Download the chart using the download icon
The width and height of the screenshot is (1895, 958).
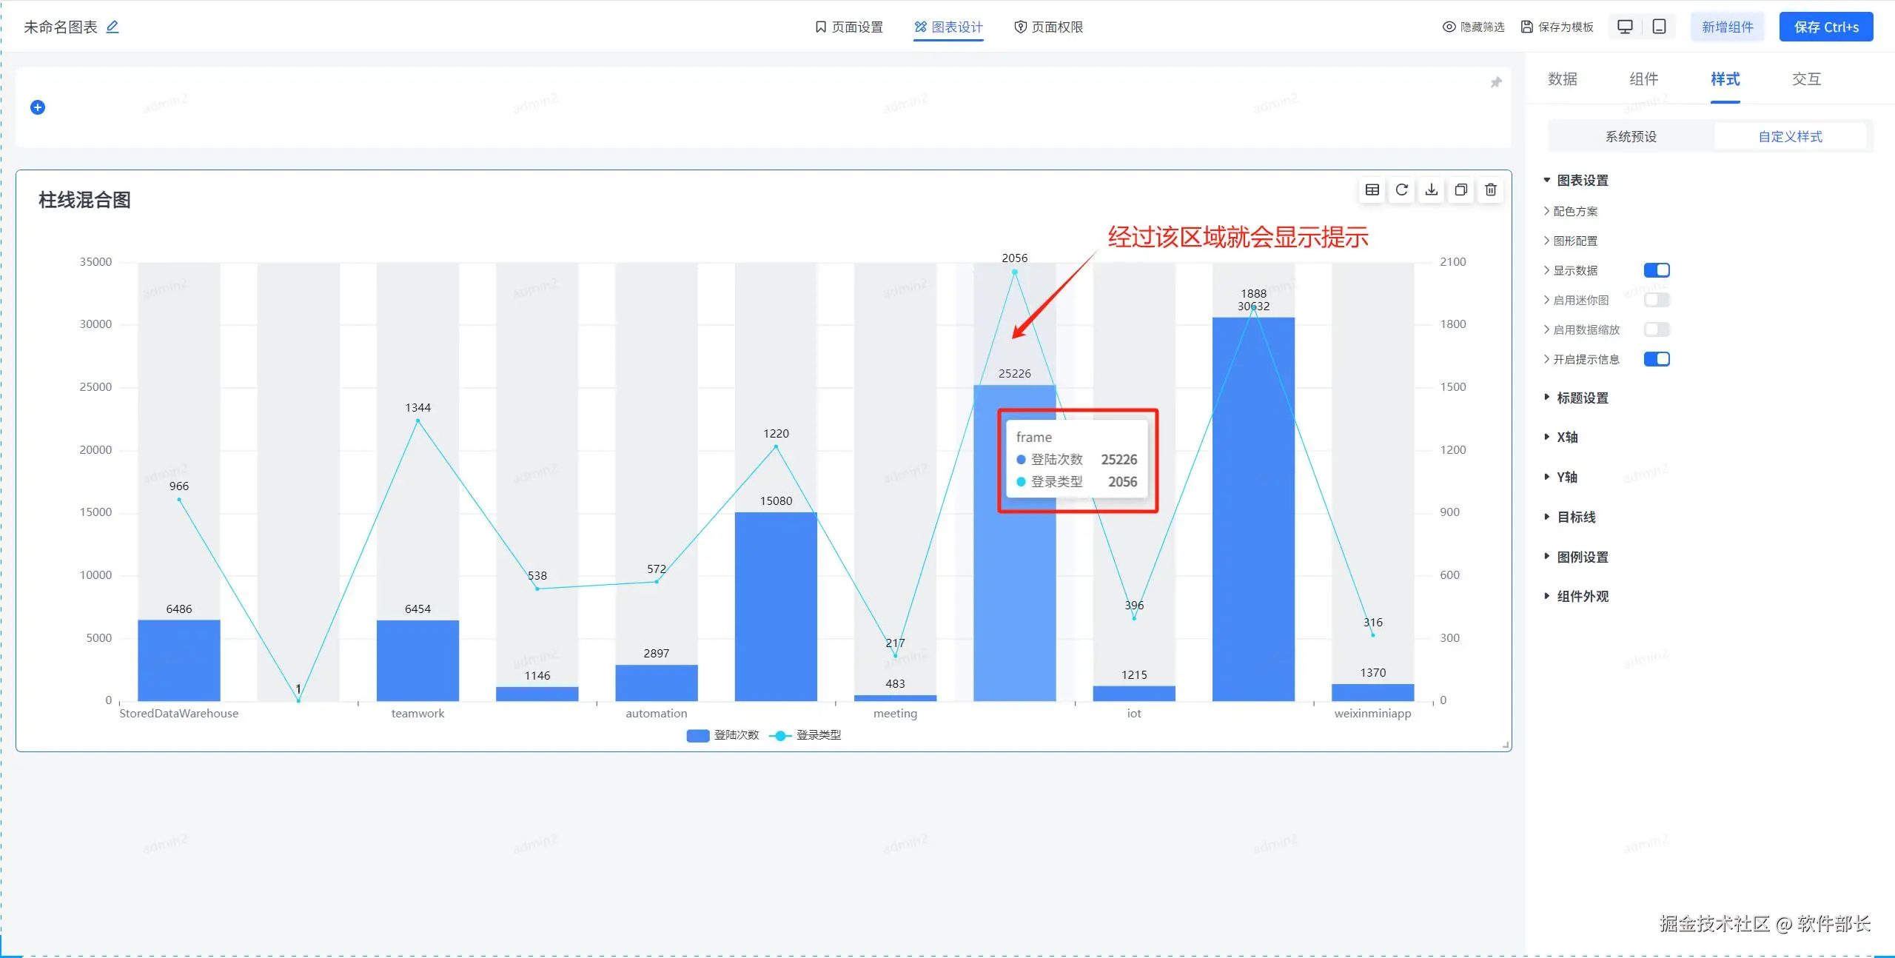coord(1431,190)
